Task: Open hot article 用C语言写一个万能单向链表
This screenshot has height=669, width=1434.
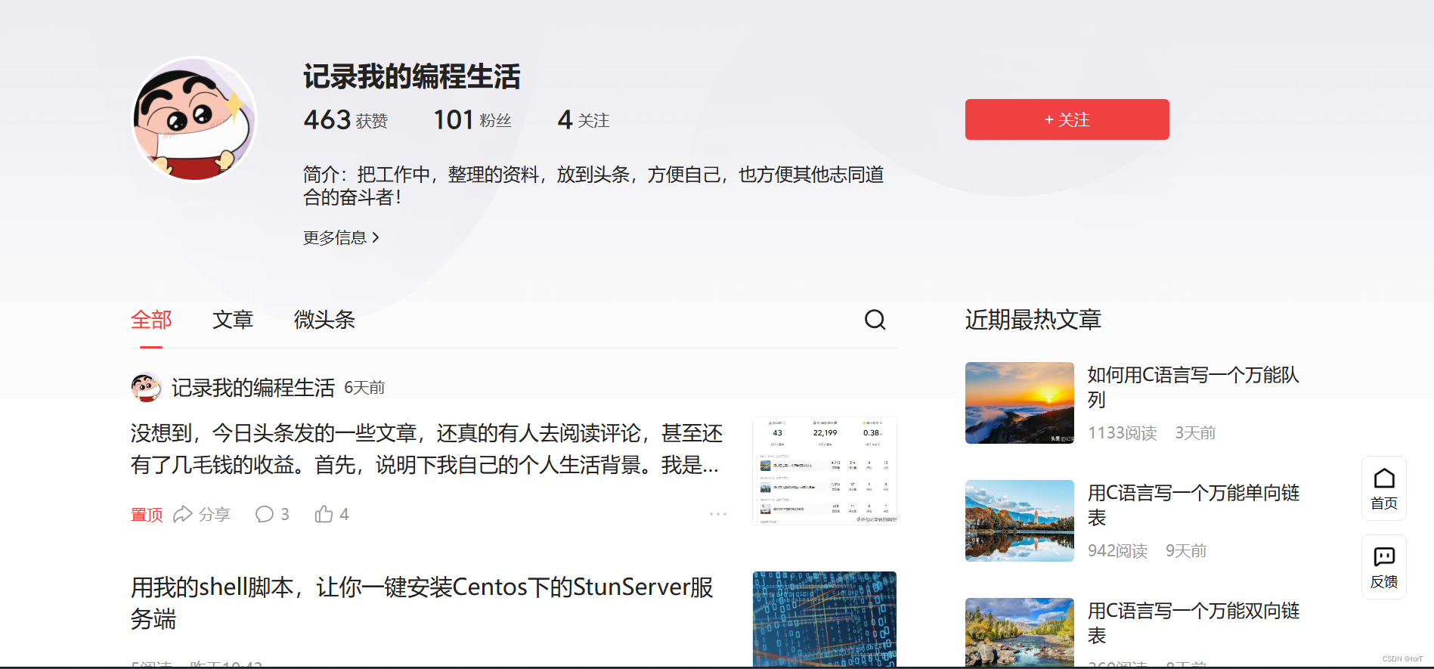Action: [1193, 504]
